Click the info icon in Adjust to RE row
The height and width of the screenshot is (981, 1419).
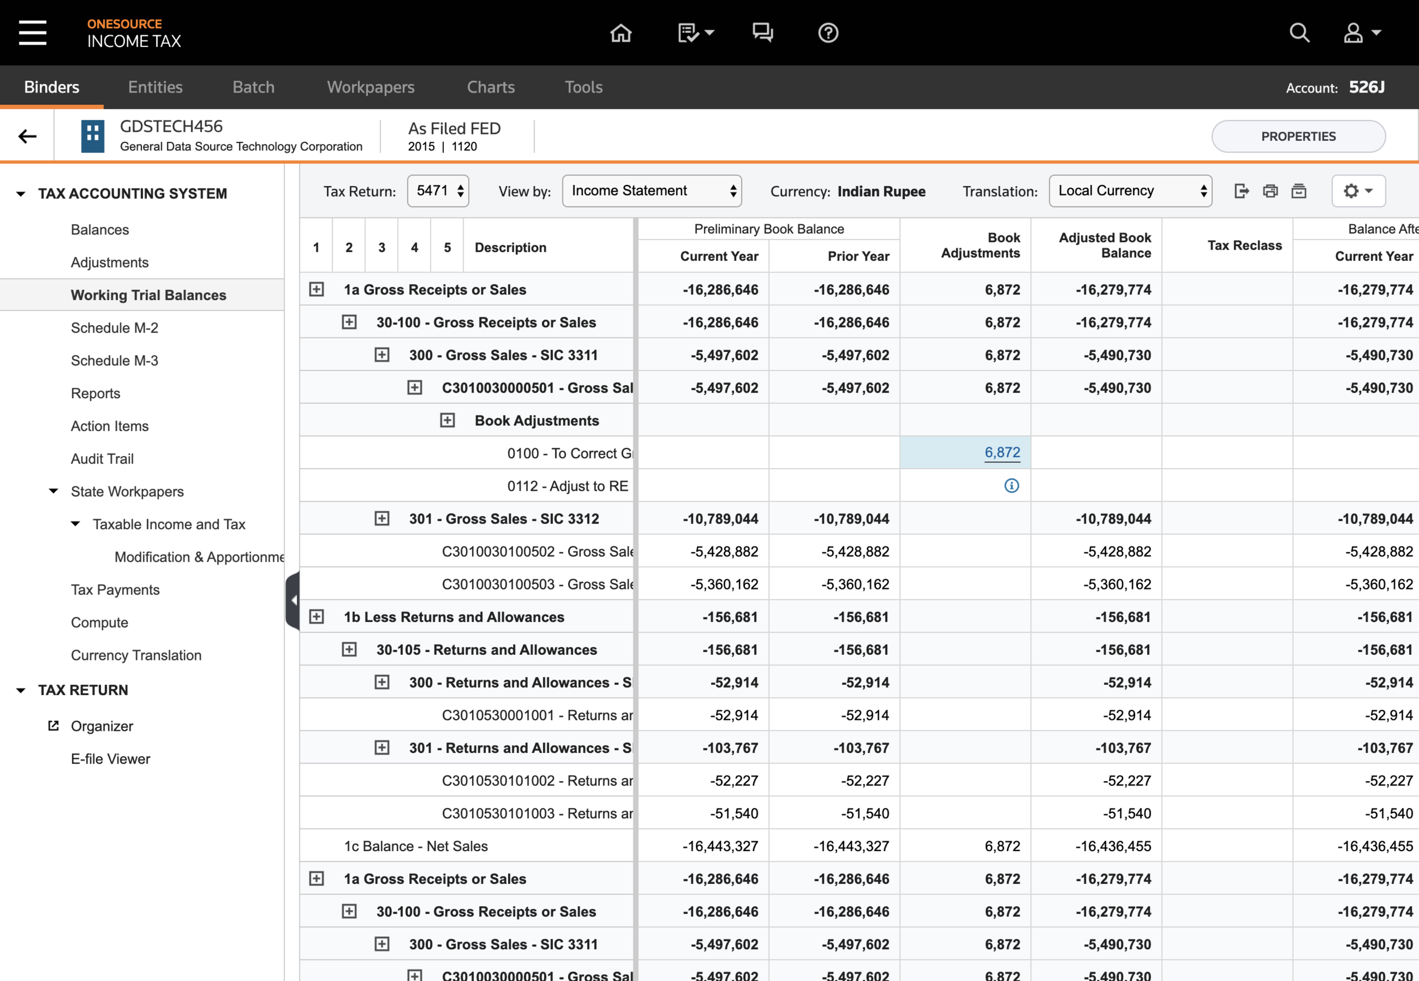coord(1011,486)
